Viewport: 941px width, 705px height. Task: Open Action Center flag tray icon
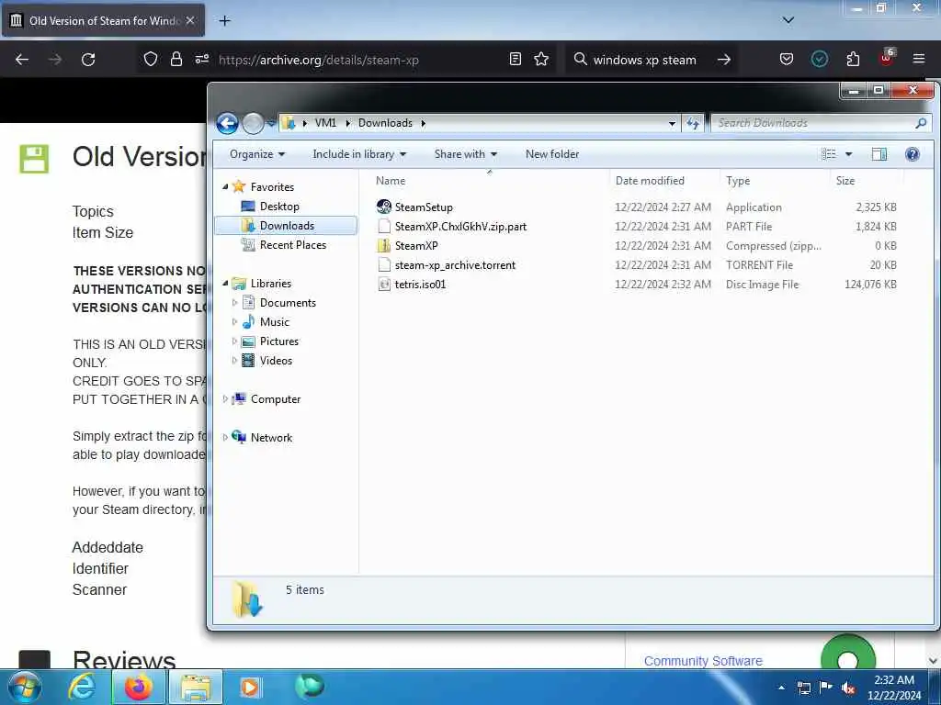coord(826,688)
